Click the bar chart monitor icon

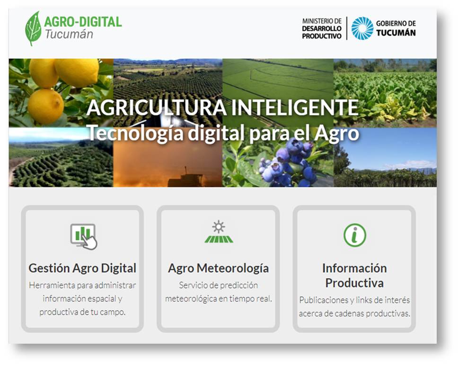83,236
